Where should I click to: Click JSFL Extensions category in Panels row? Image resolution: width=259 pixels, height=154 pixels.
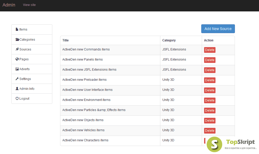174,60
